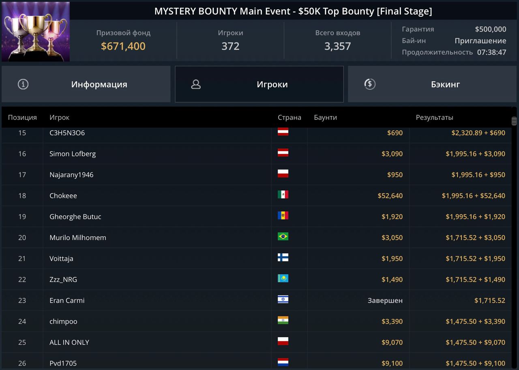The height and width of the screenshot is (370, 519).
Task: Click the Poland flag next to Najarany1946
Action: tap(283, 174)
